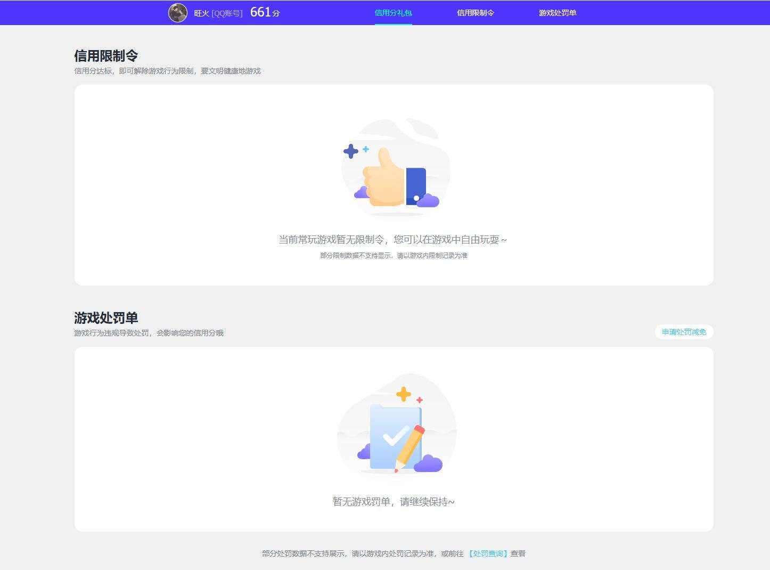Go to the 游戏处罚单 tab
The image size is (770, 570).
pyautogui.click(x=558, y=13)
